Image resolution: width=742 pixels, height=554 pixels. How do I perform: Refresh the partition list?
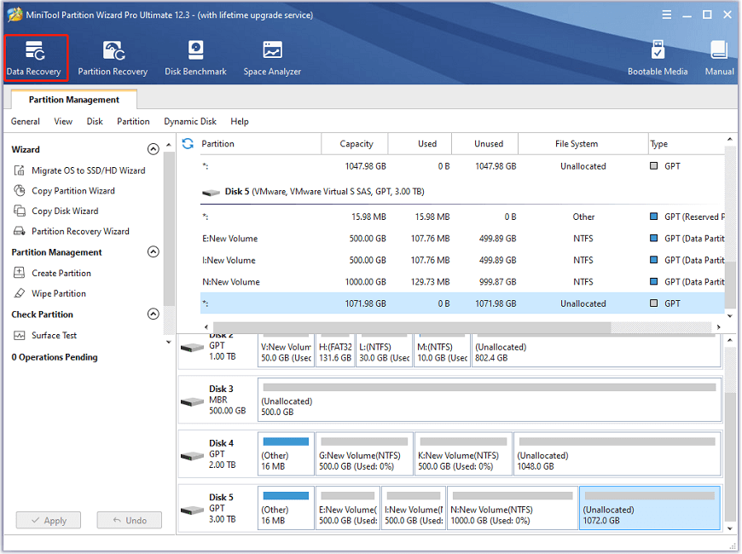coord(188,143)
